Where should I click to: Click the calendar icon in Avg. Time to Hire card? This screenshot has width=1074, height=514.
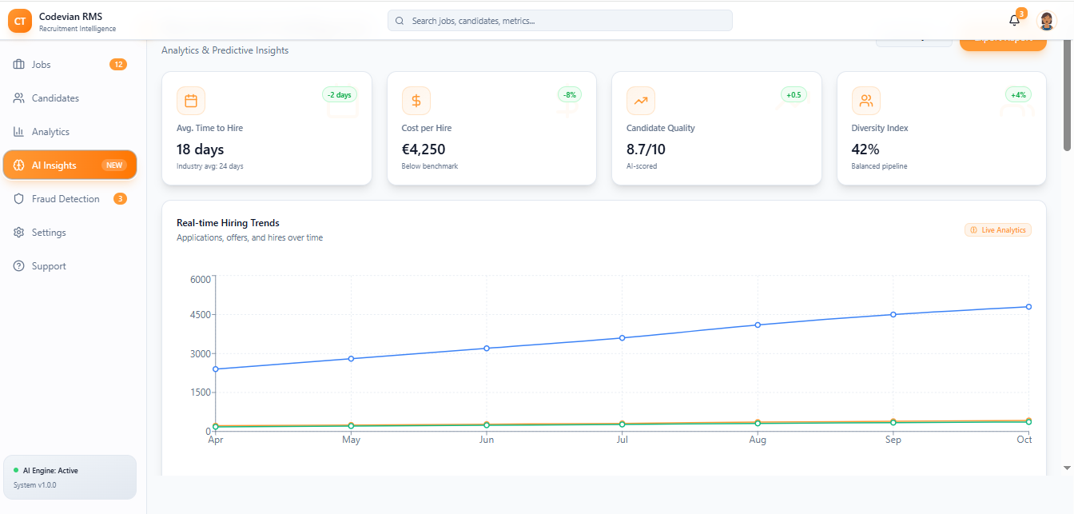point(191,101)
